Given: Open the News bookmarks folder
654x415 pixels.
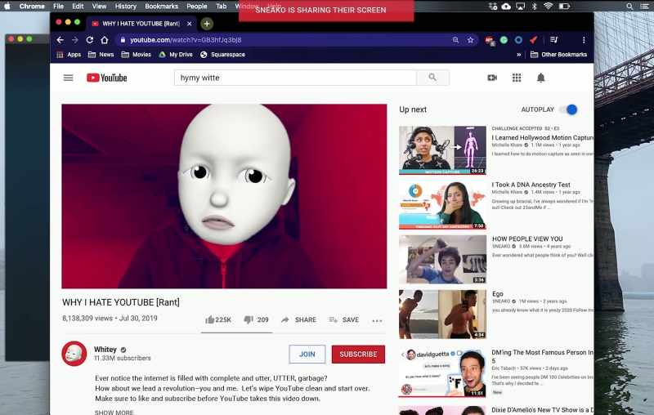Looking at the screenshot, I should pyautogui.click(x=101, y=55).
